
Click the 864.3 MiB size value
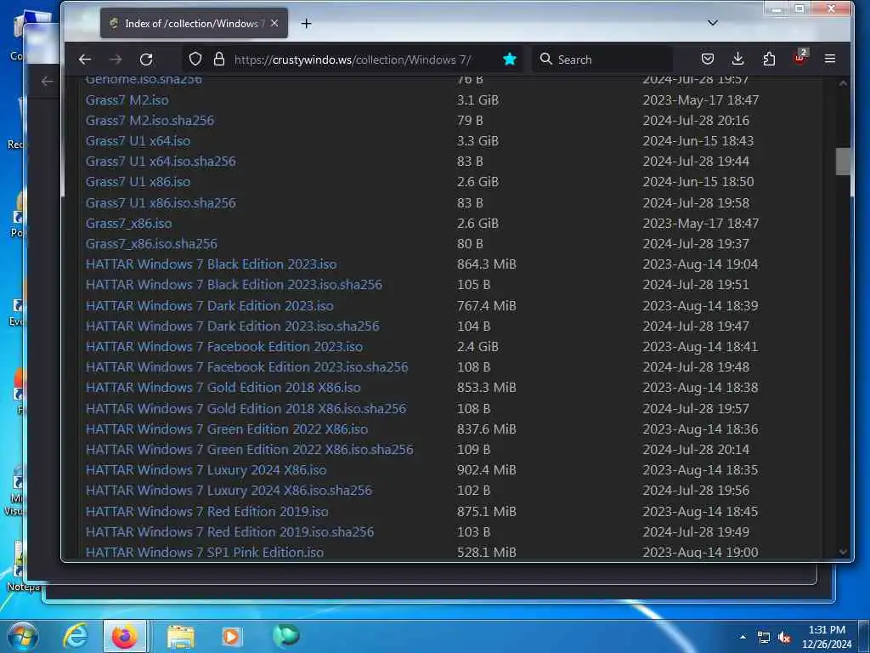click(x=487, y=264)
